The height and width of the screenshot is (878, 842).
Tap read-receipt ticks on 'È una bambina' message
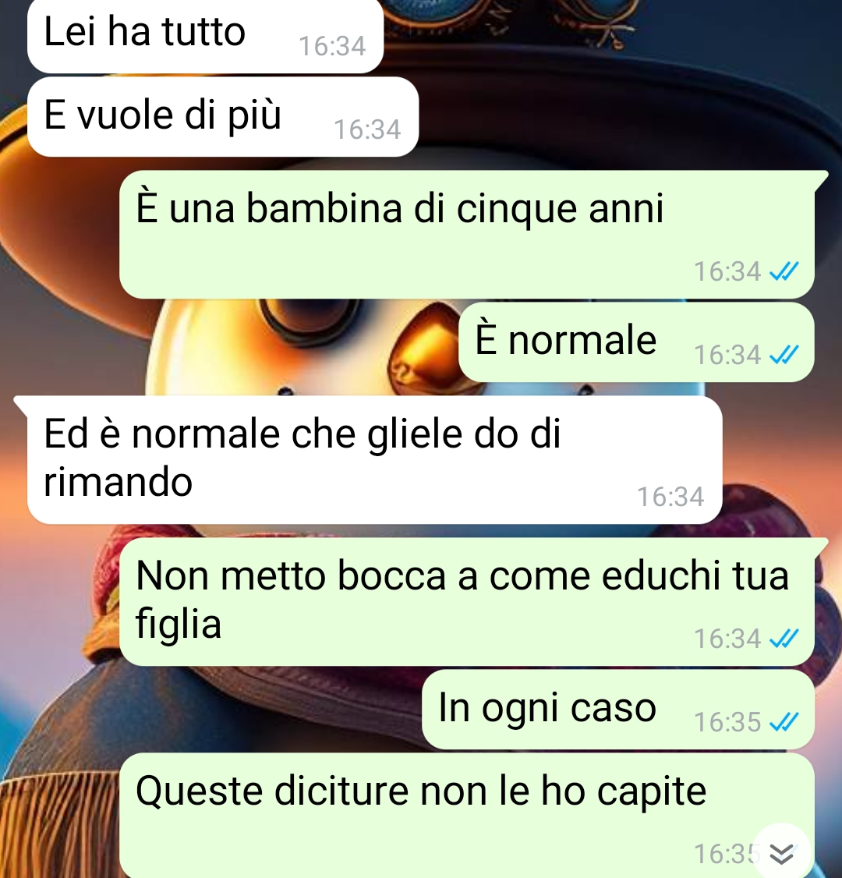click(x=784, y=271)
